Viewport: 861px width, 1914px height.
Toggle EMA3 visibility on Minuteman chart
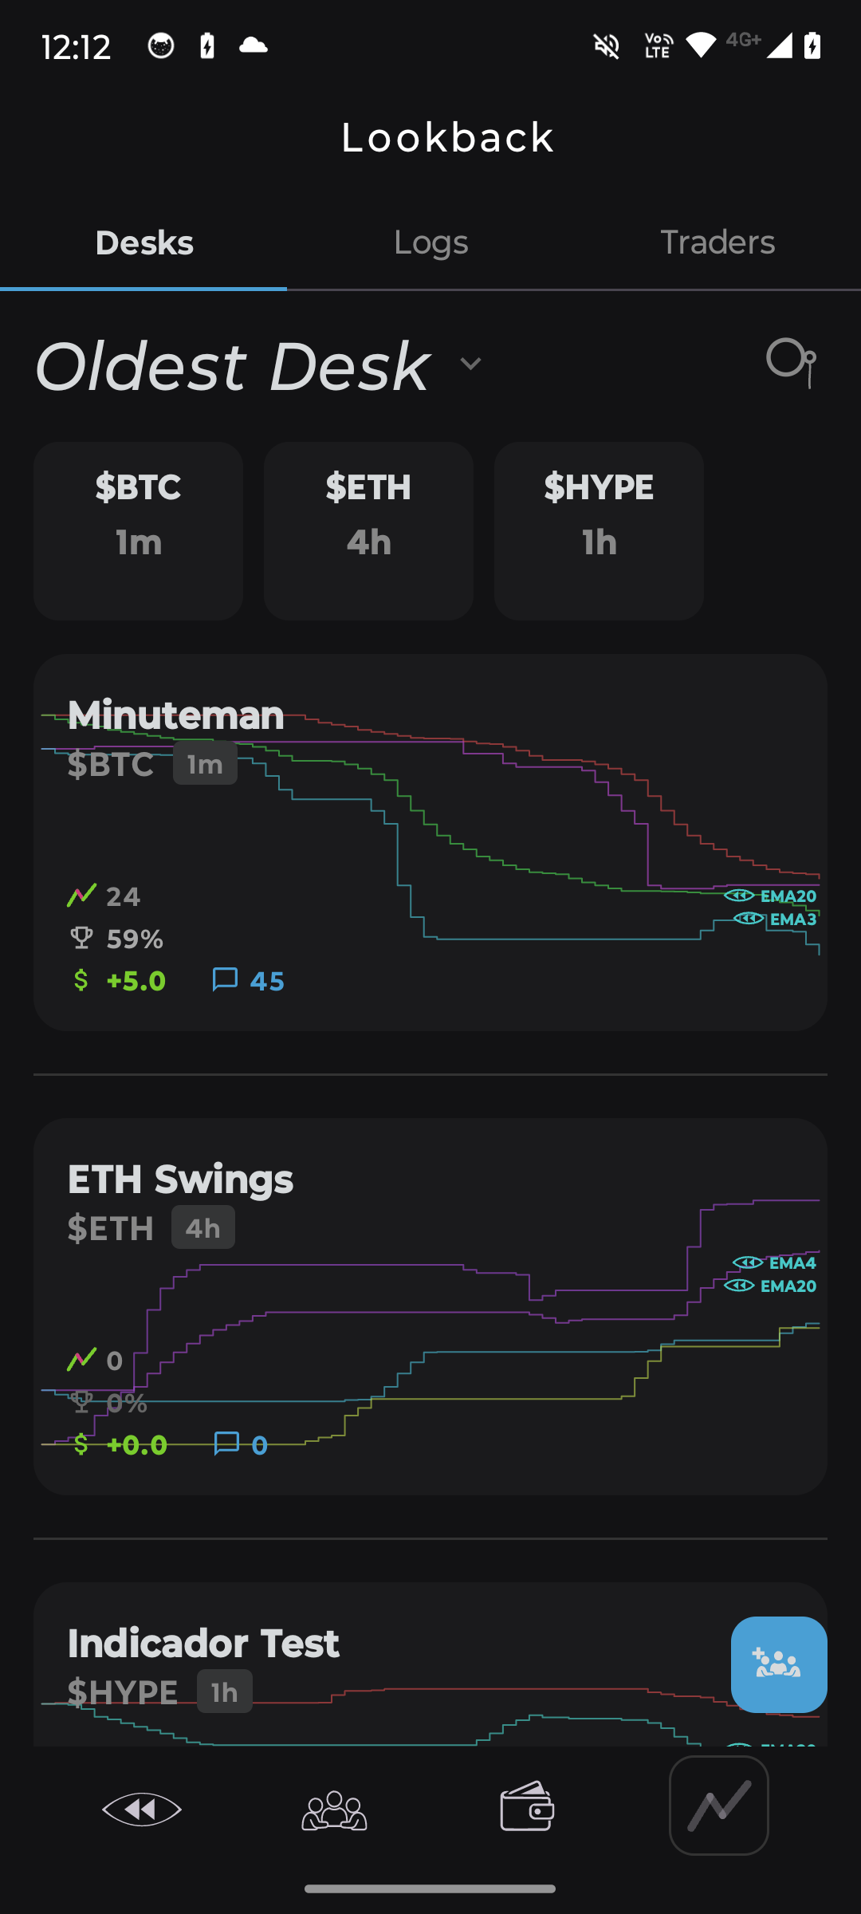click(x=749, y=919)
